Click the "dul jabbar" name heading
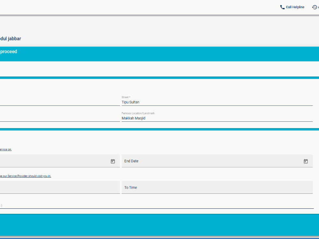This screenshot has height=239, width=319. 11,39
